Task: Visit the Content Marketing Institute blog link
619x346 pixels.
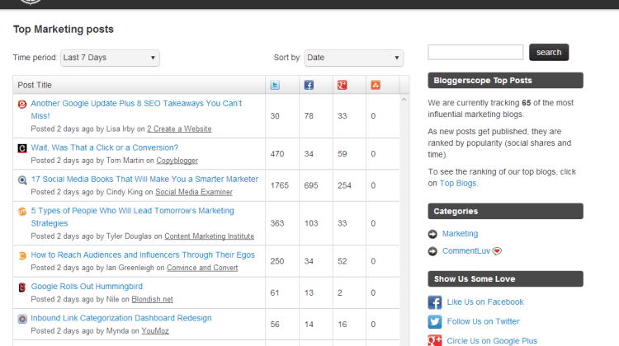Action: [210, 236]
